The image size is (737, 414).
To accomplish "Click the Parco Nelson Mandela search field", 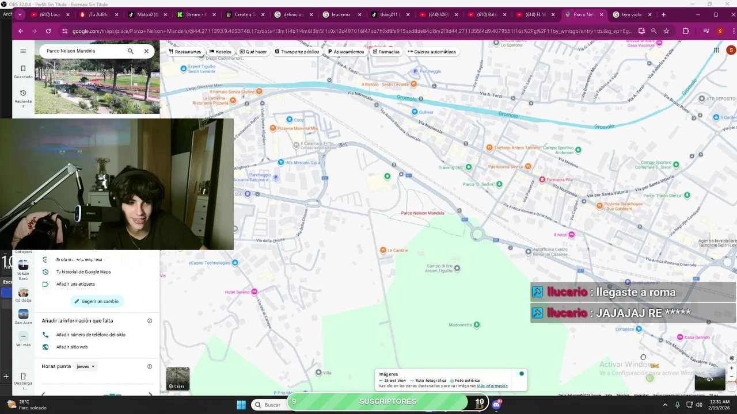I will pyautogui.click(x=83, y=51).
